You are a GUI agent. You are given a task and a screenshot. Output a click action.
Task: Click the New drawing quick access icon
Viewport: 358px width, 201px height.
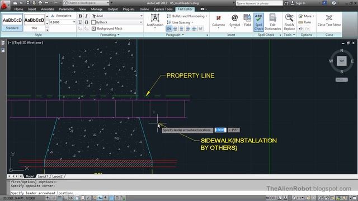15,3
